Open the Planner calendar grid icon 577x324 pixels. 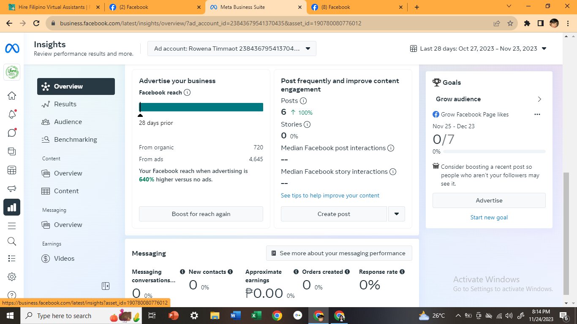pyautogui.click(x=12, y=170)
